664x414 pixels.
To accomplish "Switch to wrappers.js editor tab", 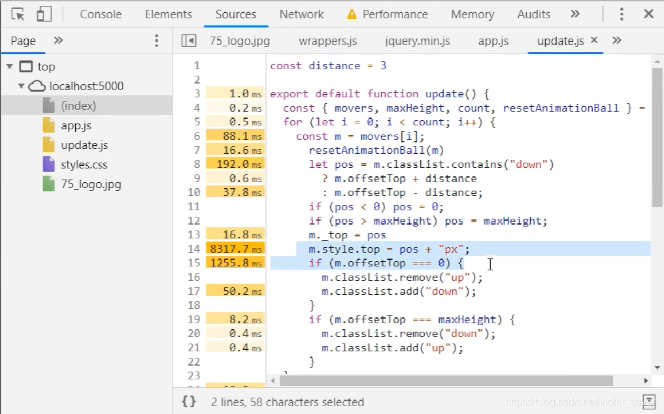I will pos(328,41).
